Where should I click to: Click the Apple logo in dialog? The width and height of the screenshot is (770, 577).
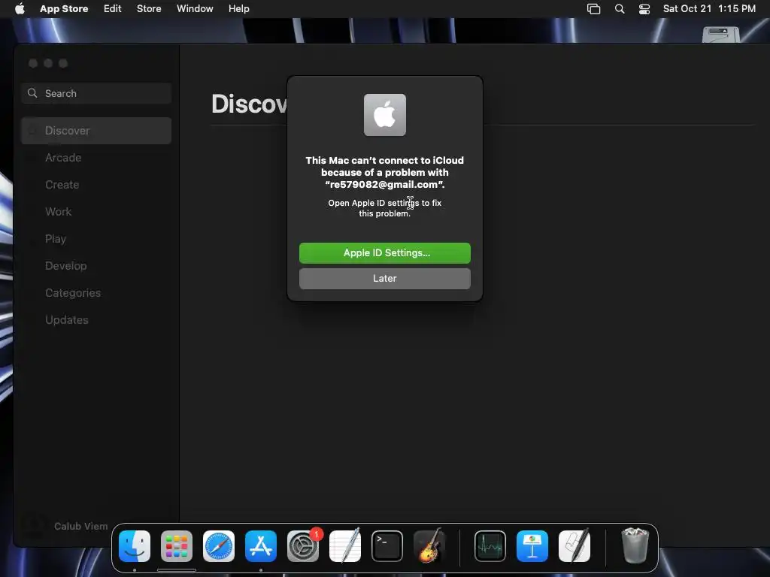click(384, 115)
